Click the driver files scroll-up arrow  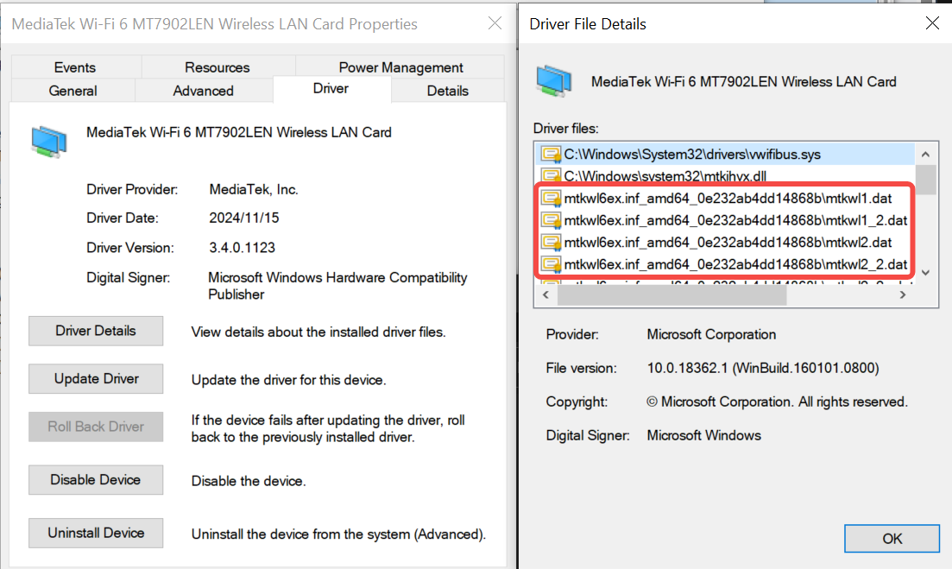pyautogui.click(x=925, y=155)
